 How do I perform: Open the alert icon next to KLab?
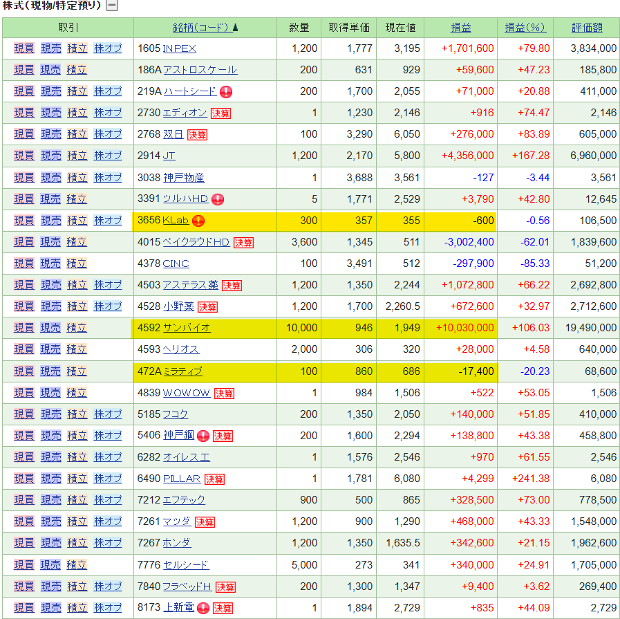pyautogui.click(x=198, y=221)
